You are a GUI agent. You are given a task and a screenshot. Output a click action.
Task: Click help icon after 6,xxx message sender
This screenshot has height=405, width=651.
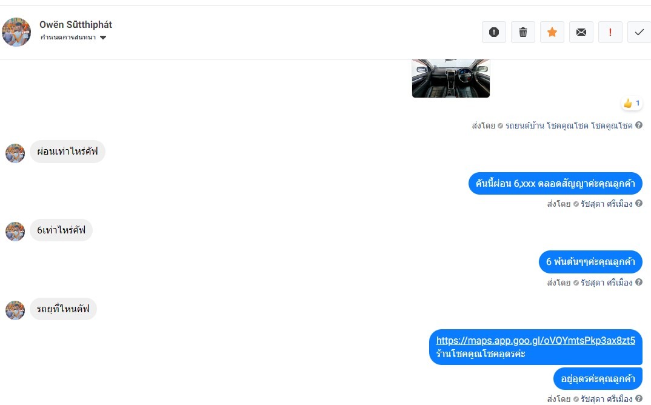point(639,203)
